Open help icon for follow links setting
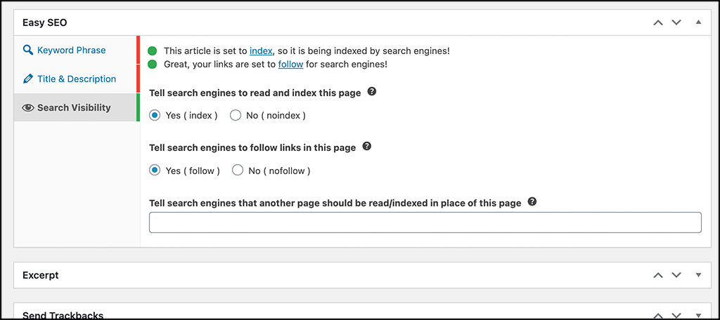Viewport: 720px width, 320px height. tap(367, 147)
